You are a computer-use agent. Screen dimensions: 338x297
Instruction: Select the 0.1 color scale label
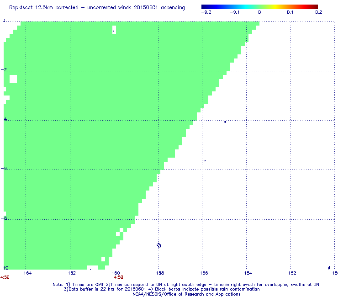290,12
